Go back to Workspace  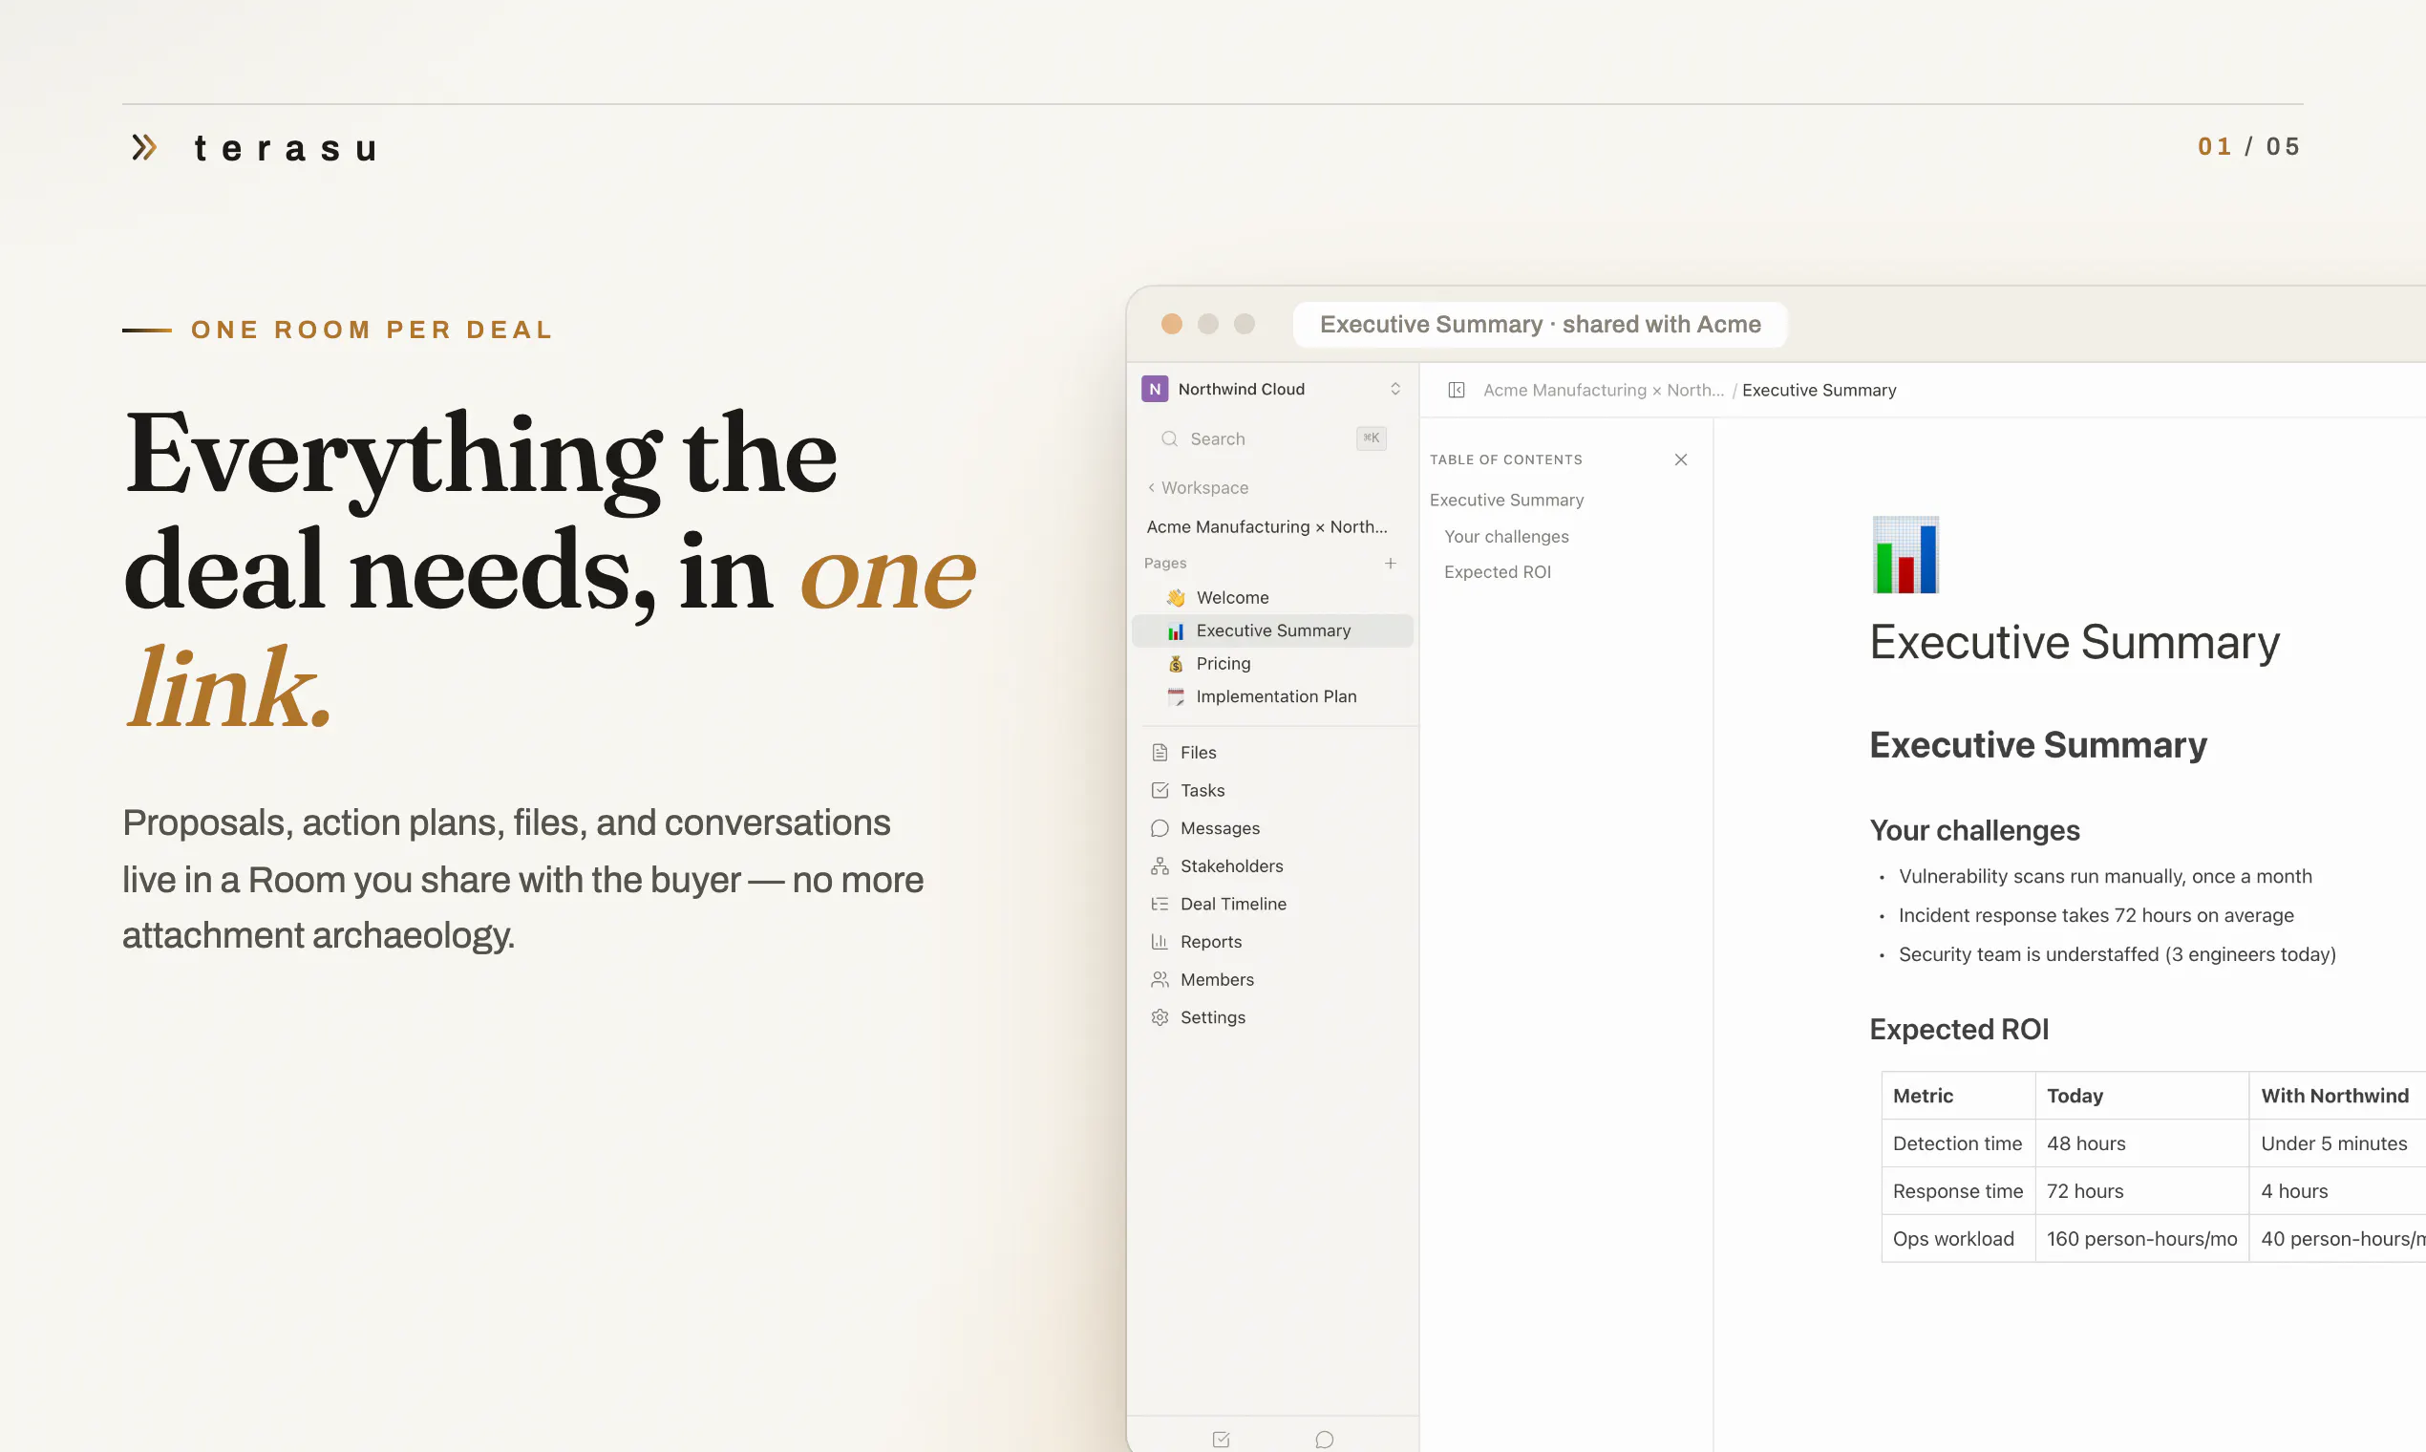[1199, 487]
